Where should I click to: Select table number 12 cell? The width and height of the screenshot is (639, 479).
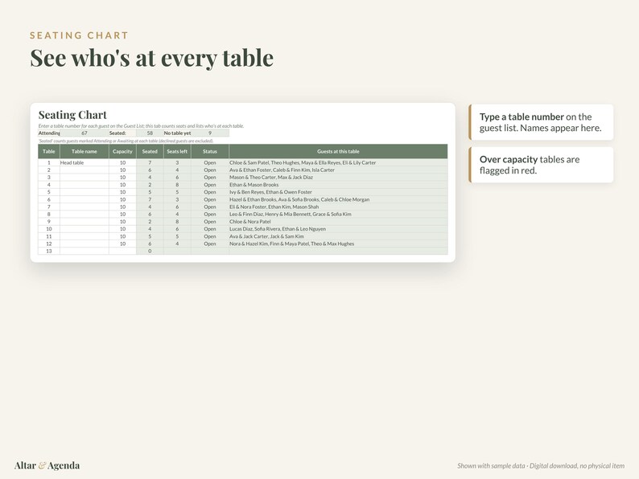click(x=49, y=244)
